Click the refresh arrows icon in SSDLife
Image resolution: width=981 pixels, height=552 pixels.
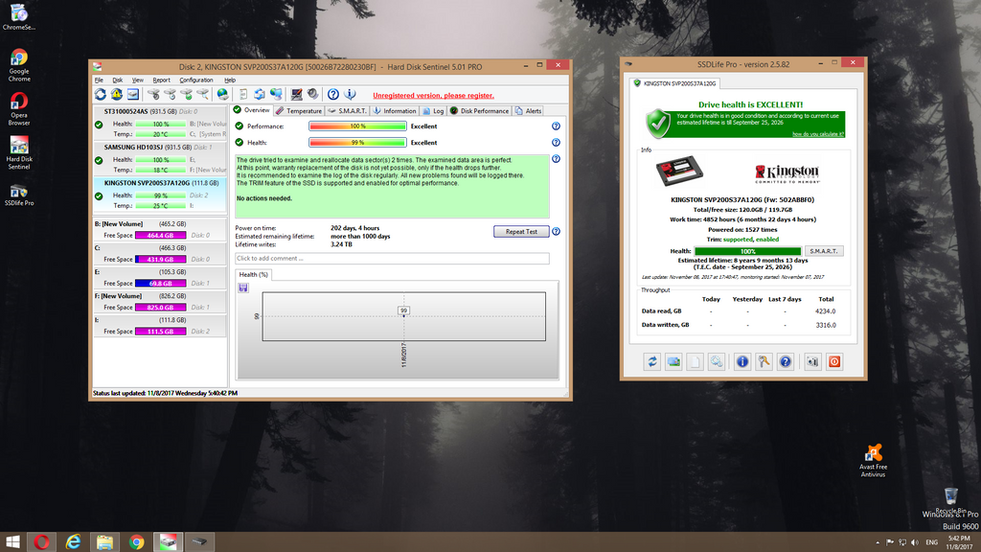coord(652,361)
